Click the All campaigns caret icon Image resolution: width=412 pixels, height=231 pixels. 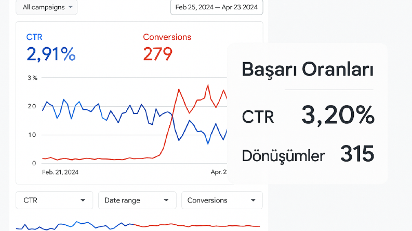tap(71, 7)
